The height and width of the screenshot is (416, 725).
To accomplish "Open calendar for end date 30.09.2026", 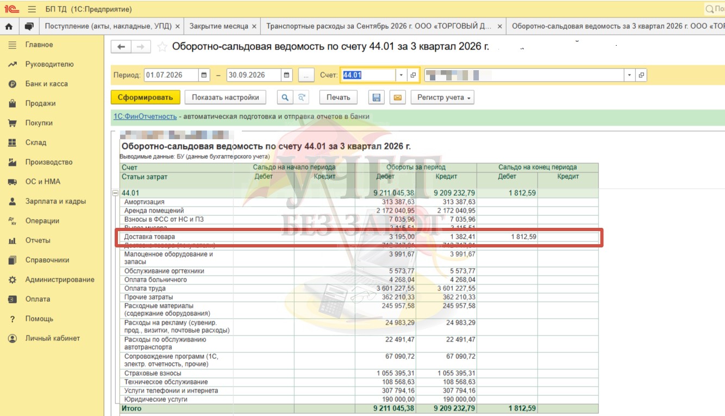I will point(287,75).
